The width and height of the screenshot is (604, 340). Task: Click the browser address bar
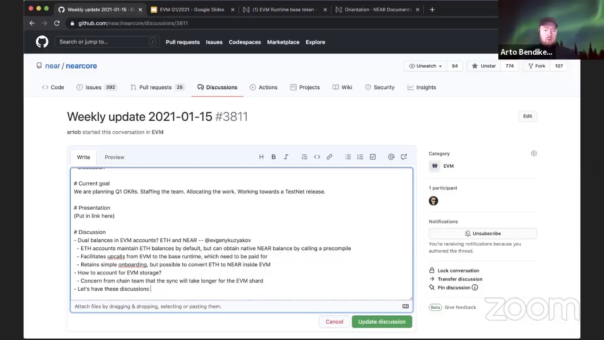[x=281, y=23]
